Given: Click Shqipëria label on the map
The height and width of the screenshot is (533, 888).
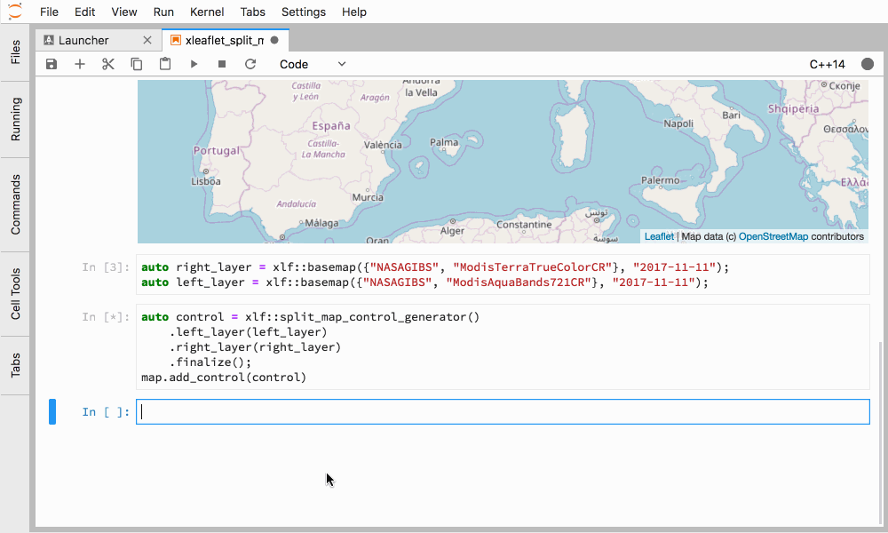Looking at the screenshot, I should (x=793, y=108).
